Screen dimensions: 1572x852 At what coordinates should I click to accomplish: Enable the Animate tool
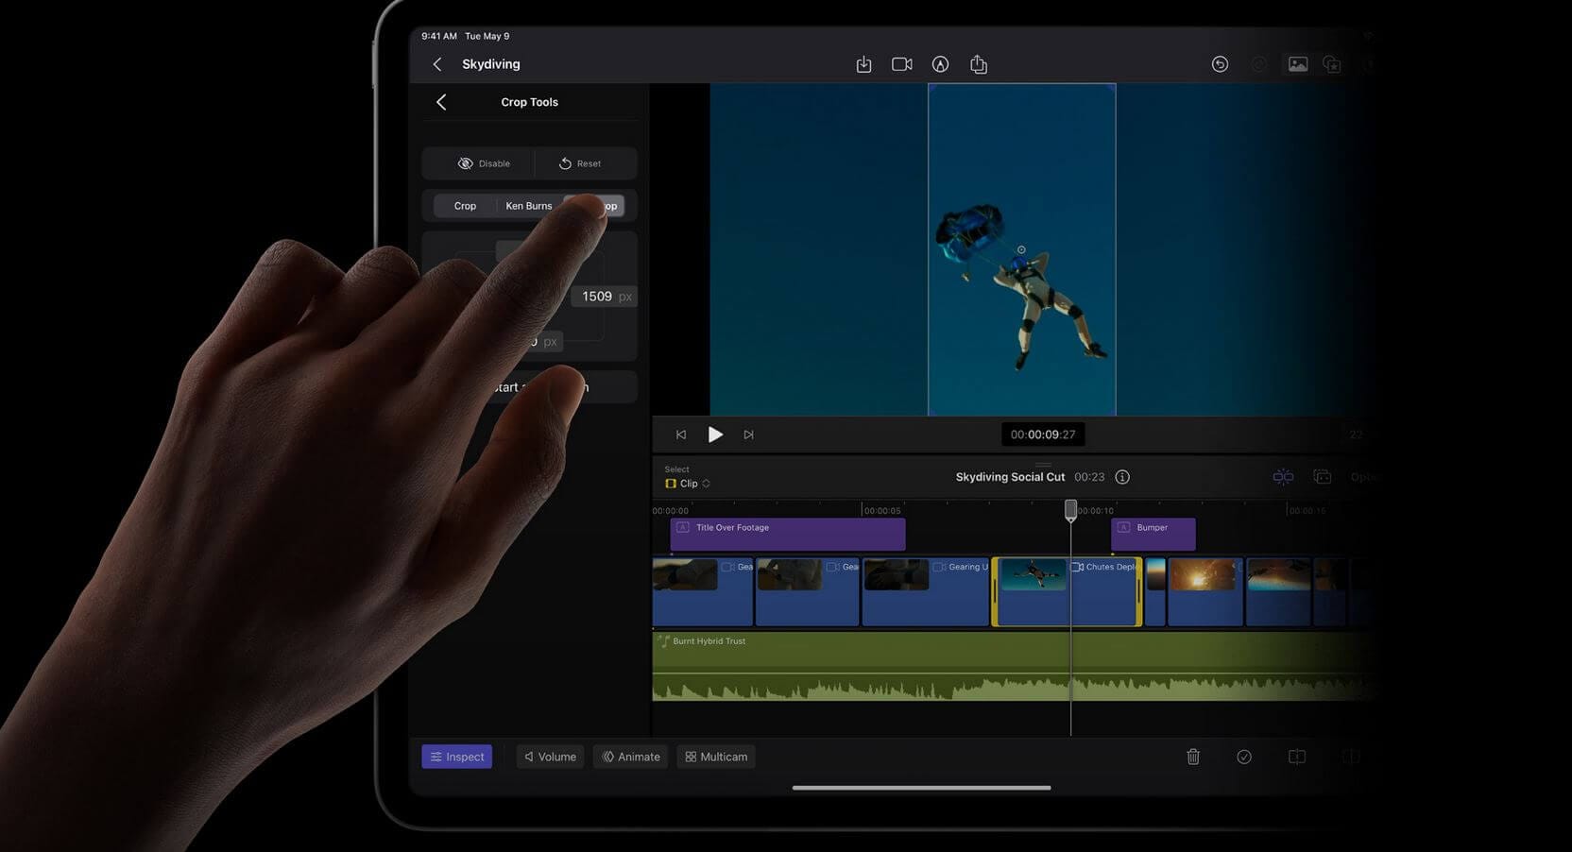point(629,756)
